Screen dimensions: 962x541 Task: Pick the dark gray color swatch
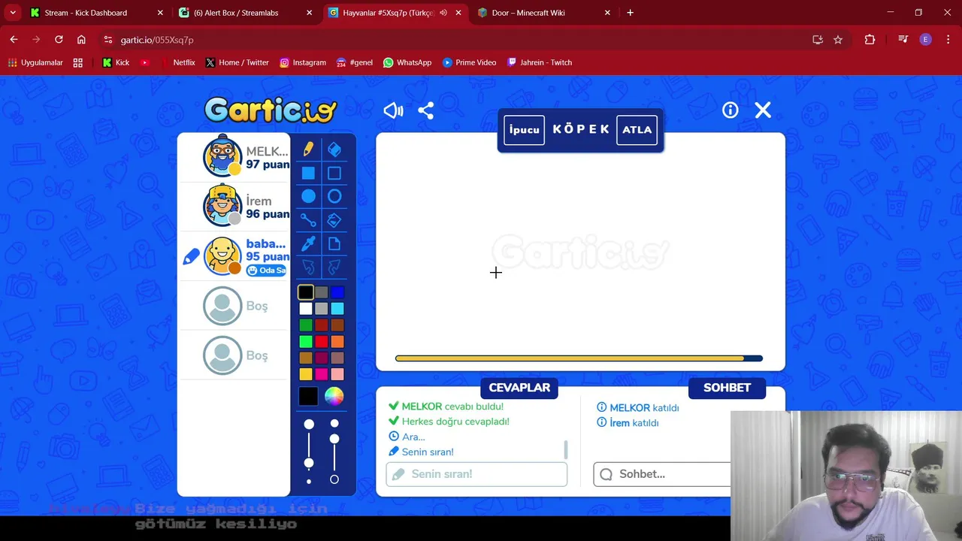[x=322, y=292]
